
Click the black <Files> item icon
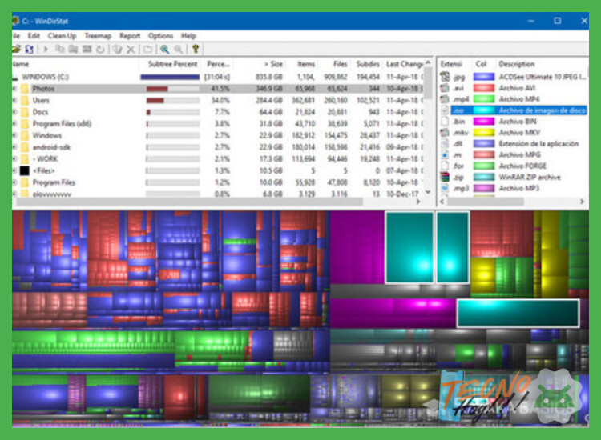click(x=25, y=170)
